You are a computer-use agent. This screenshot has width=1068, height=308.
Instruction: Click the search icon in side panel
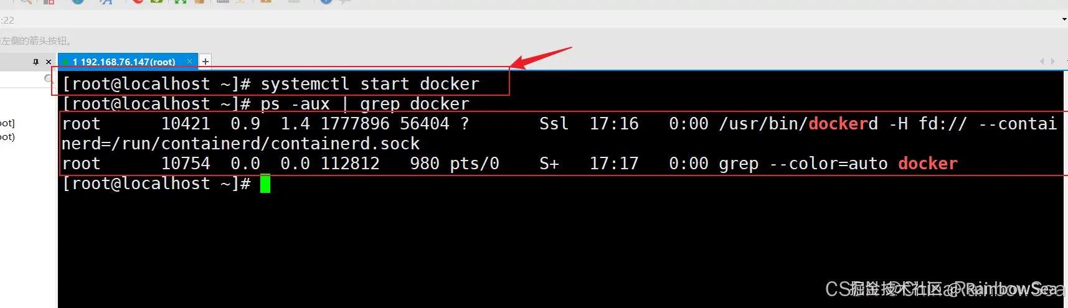[49, 78]
